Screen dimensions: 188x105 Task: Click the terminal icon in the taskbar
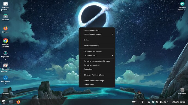coord(11,102)
